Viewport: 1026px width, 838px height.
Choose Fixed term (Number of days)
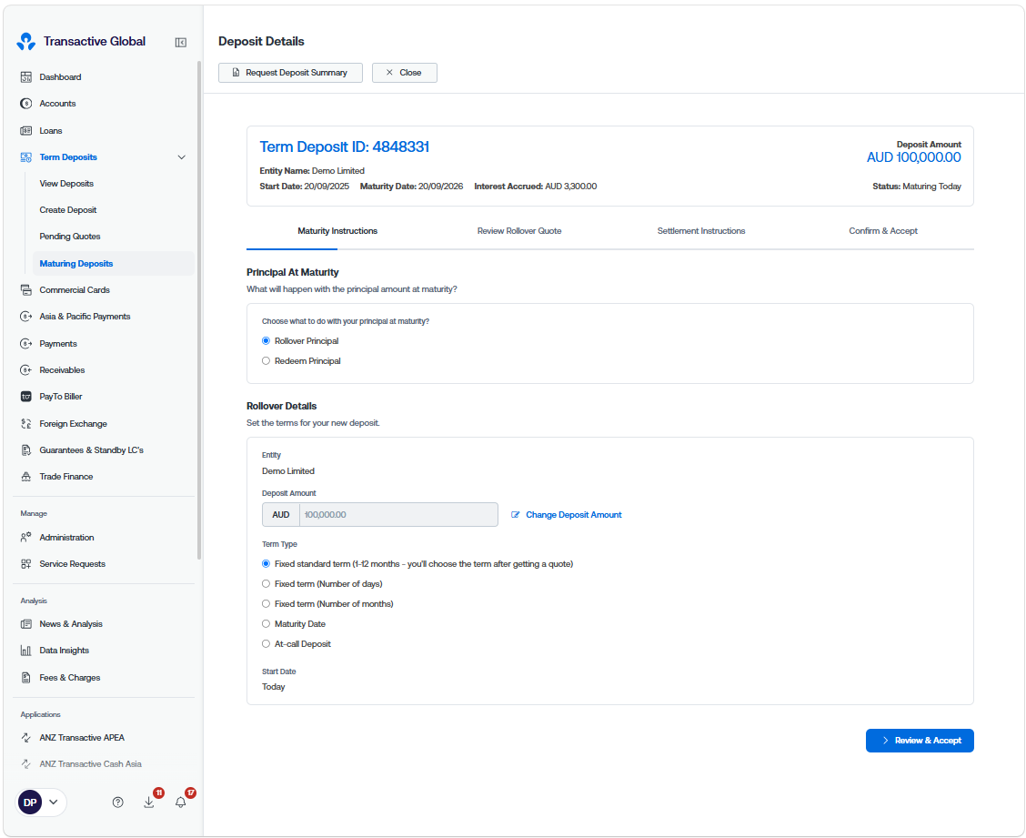tap(266, 584)
